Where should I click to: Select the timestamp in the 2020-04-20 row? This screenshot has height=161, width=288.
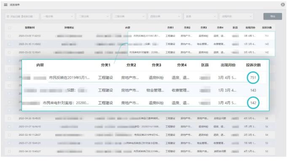click(x=30, y=151)
